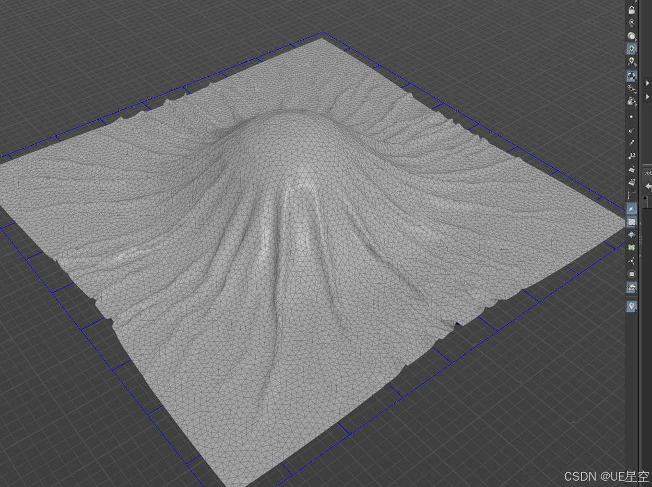Collapse pane using upper small splitter arrow
The height and width of the screenshot is (487, 652).
tap(641, 223)
